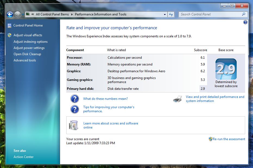Select the Processor row label
The width and height of the screenshot is (253, 168).
tap(74, 58)
